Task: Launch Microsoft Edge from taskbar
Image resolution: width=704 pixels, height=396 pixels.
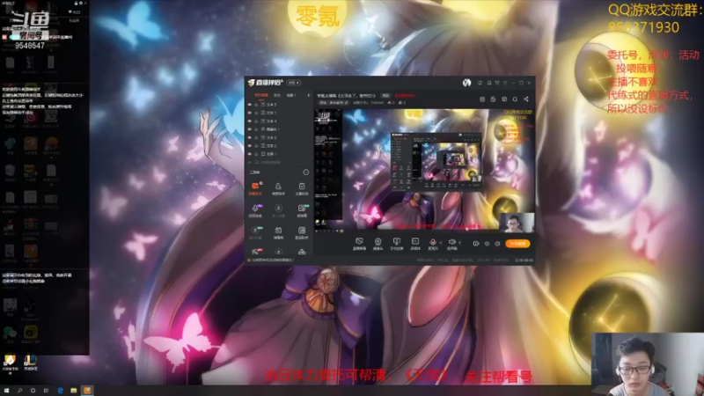Action: pyautogui.click(x=60, y=391)
